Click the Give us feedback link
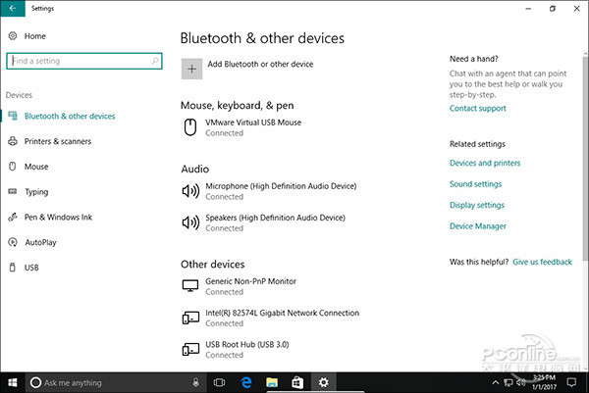Screen dimensions: 589x393 click(542, 263)
